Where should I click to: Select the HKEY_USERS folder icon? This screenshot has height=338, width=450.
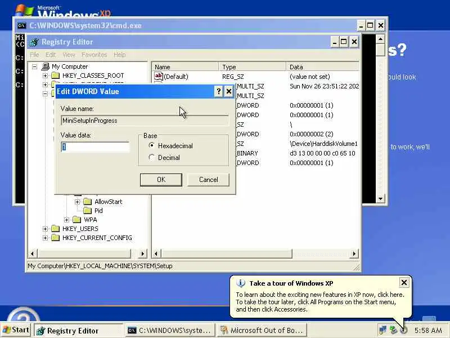[55, 229]
